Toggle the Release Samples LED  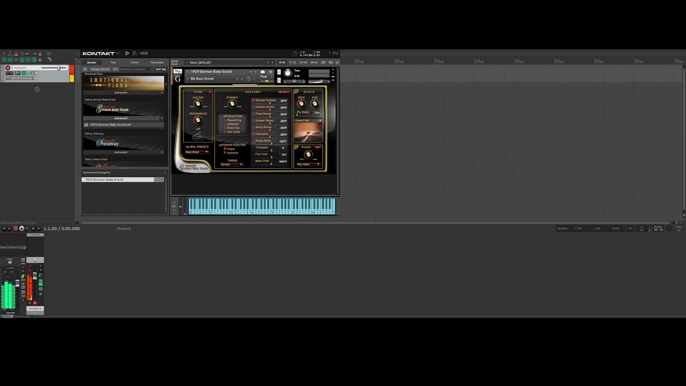[253, 100]
